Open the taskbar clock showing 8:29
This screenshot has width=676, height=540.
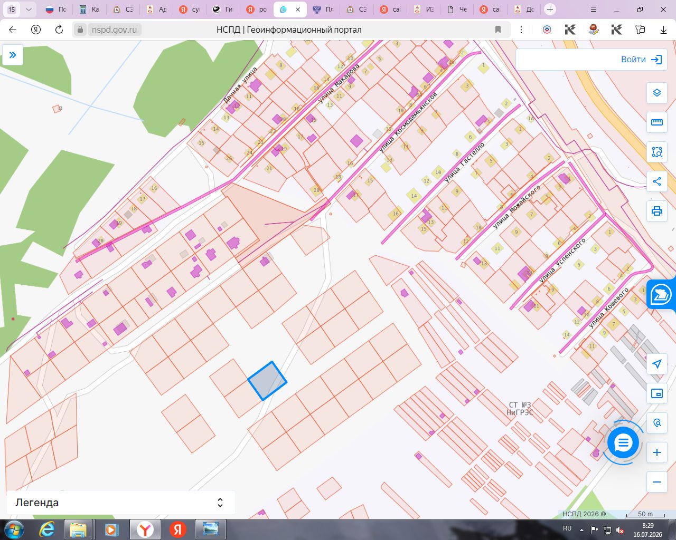click(x=647, y=529)
